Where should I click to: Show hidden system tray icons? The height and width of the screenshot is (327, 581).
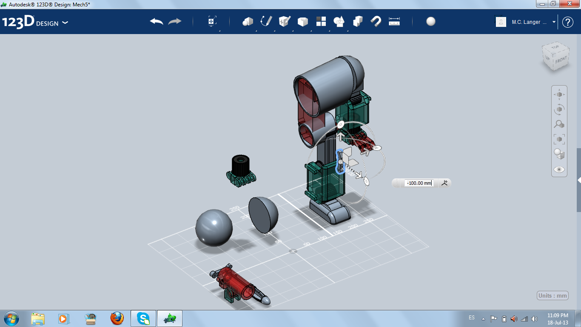click(483, 318)
